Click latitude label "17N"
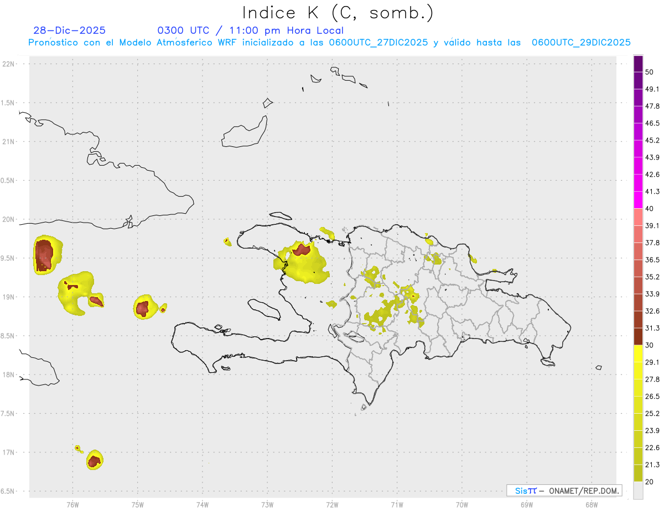This screenshot has height=512, width=664. pyautogui.click(x=8, y=452)
